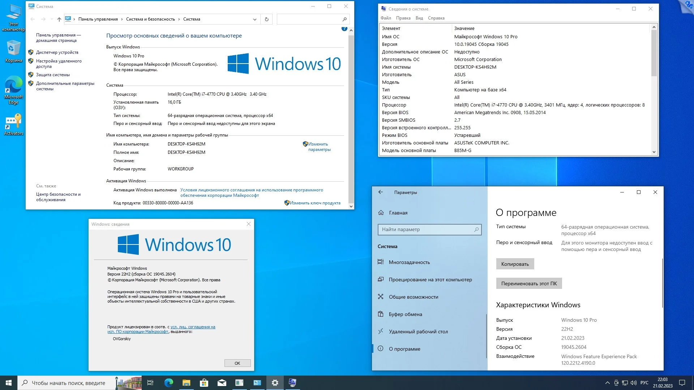The image size is (694, 390).
Task: Open Microsoft Store from taskbar
Action: tap(204, 383)
